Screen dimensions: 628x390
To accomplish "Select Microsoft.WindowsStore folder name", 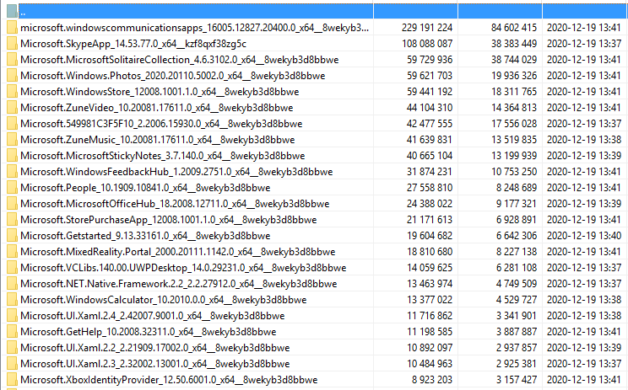I will 160,92.
